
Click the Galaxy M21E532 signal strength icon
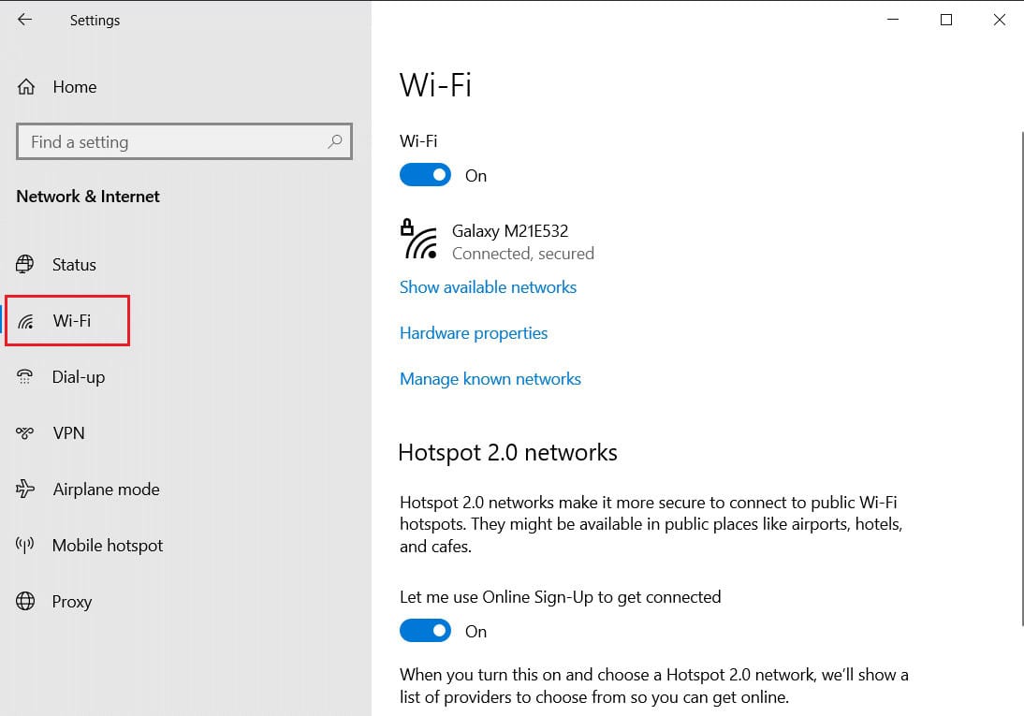click(x=422, y=241)
